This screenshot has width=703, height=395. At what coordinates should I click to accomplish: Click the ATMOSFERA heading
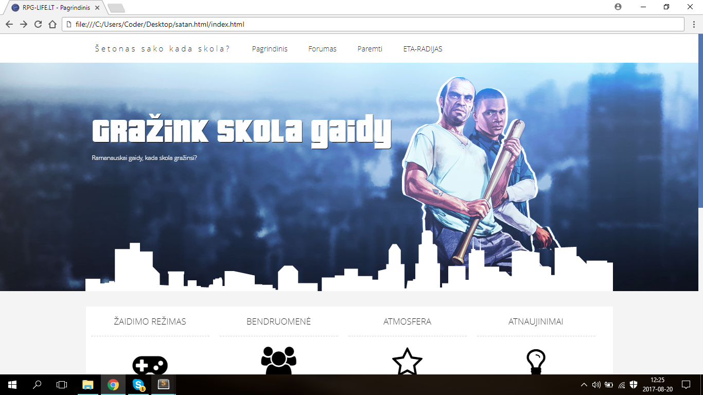click(x=407, y=321)
